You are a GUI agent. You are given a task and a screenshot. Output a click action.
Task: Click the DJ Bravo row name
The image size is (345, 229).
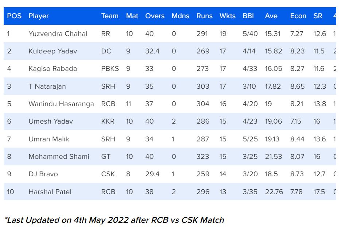point(43,174)
